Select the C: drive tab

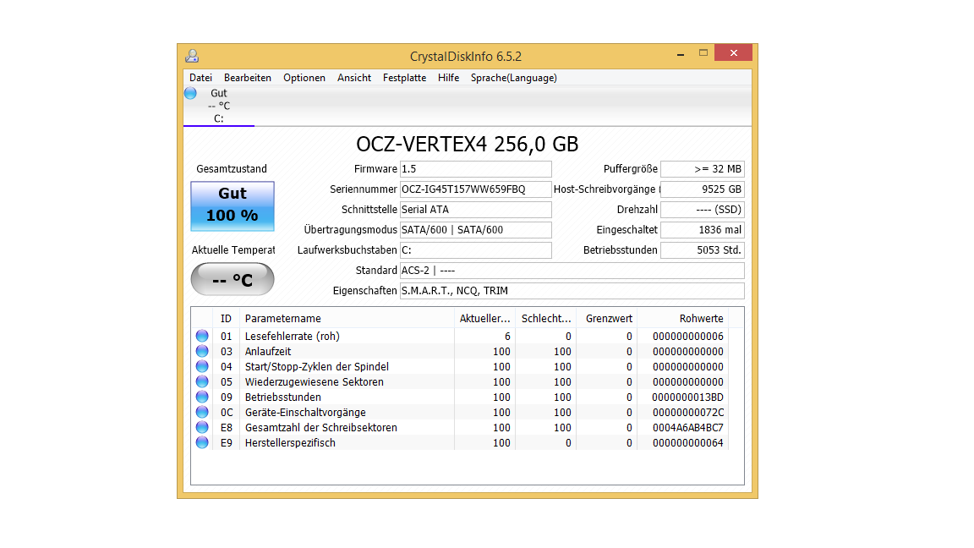tap(219, 107)
